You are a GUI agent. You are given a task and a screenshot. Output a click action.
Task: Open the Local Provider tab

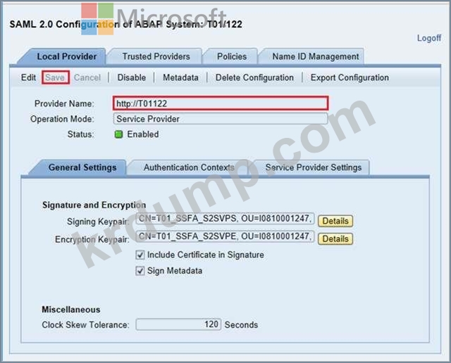[66, 56]
